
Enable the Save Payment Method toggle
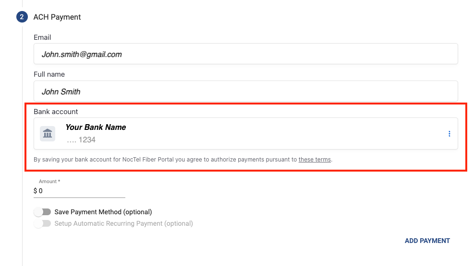(x=43, y=212)
